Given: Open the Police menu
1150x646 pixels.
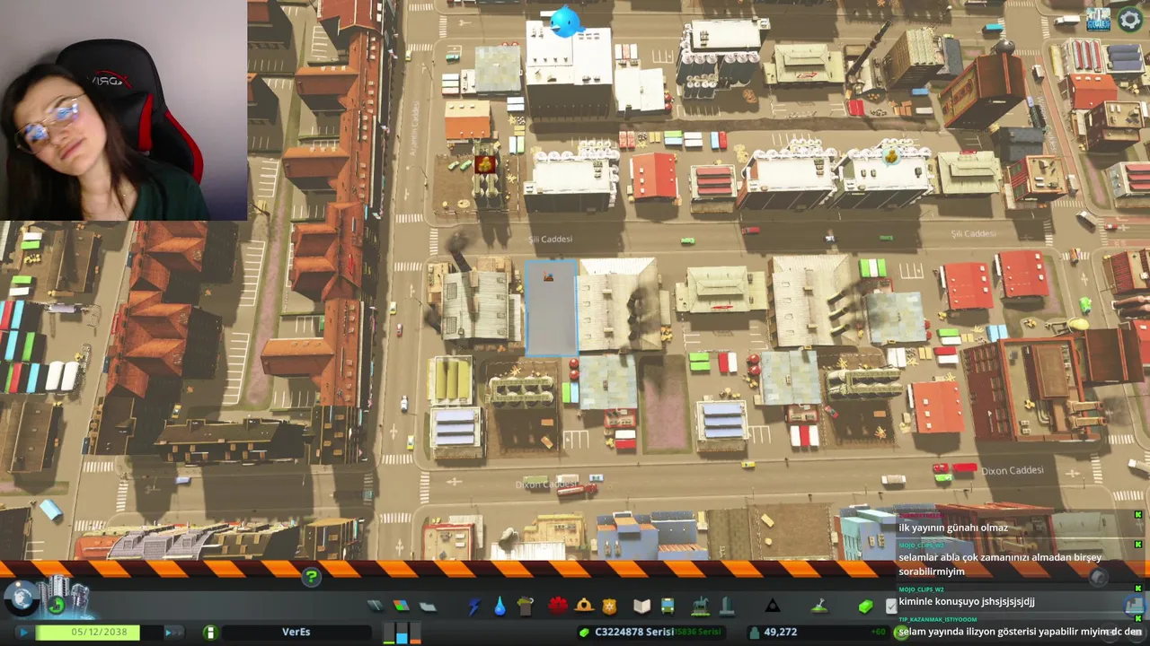Looking at the screenshot, I should pyautogui.click(x=610, y=607).
